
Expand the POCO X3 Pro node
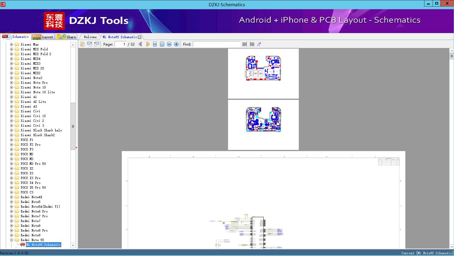[x=12, y=178]
